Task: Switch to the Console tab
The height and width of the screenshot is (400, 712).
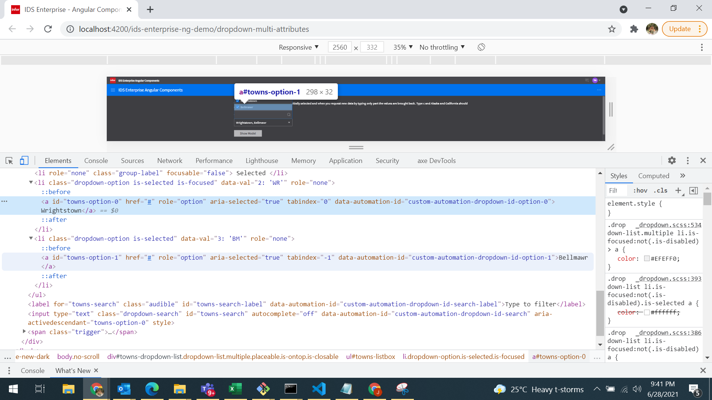Action: tap(96, 160)
